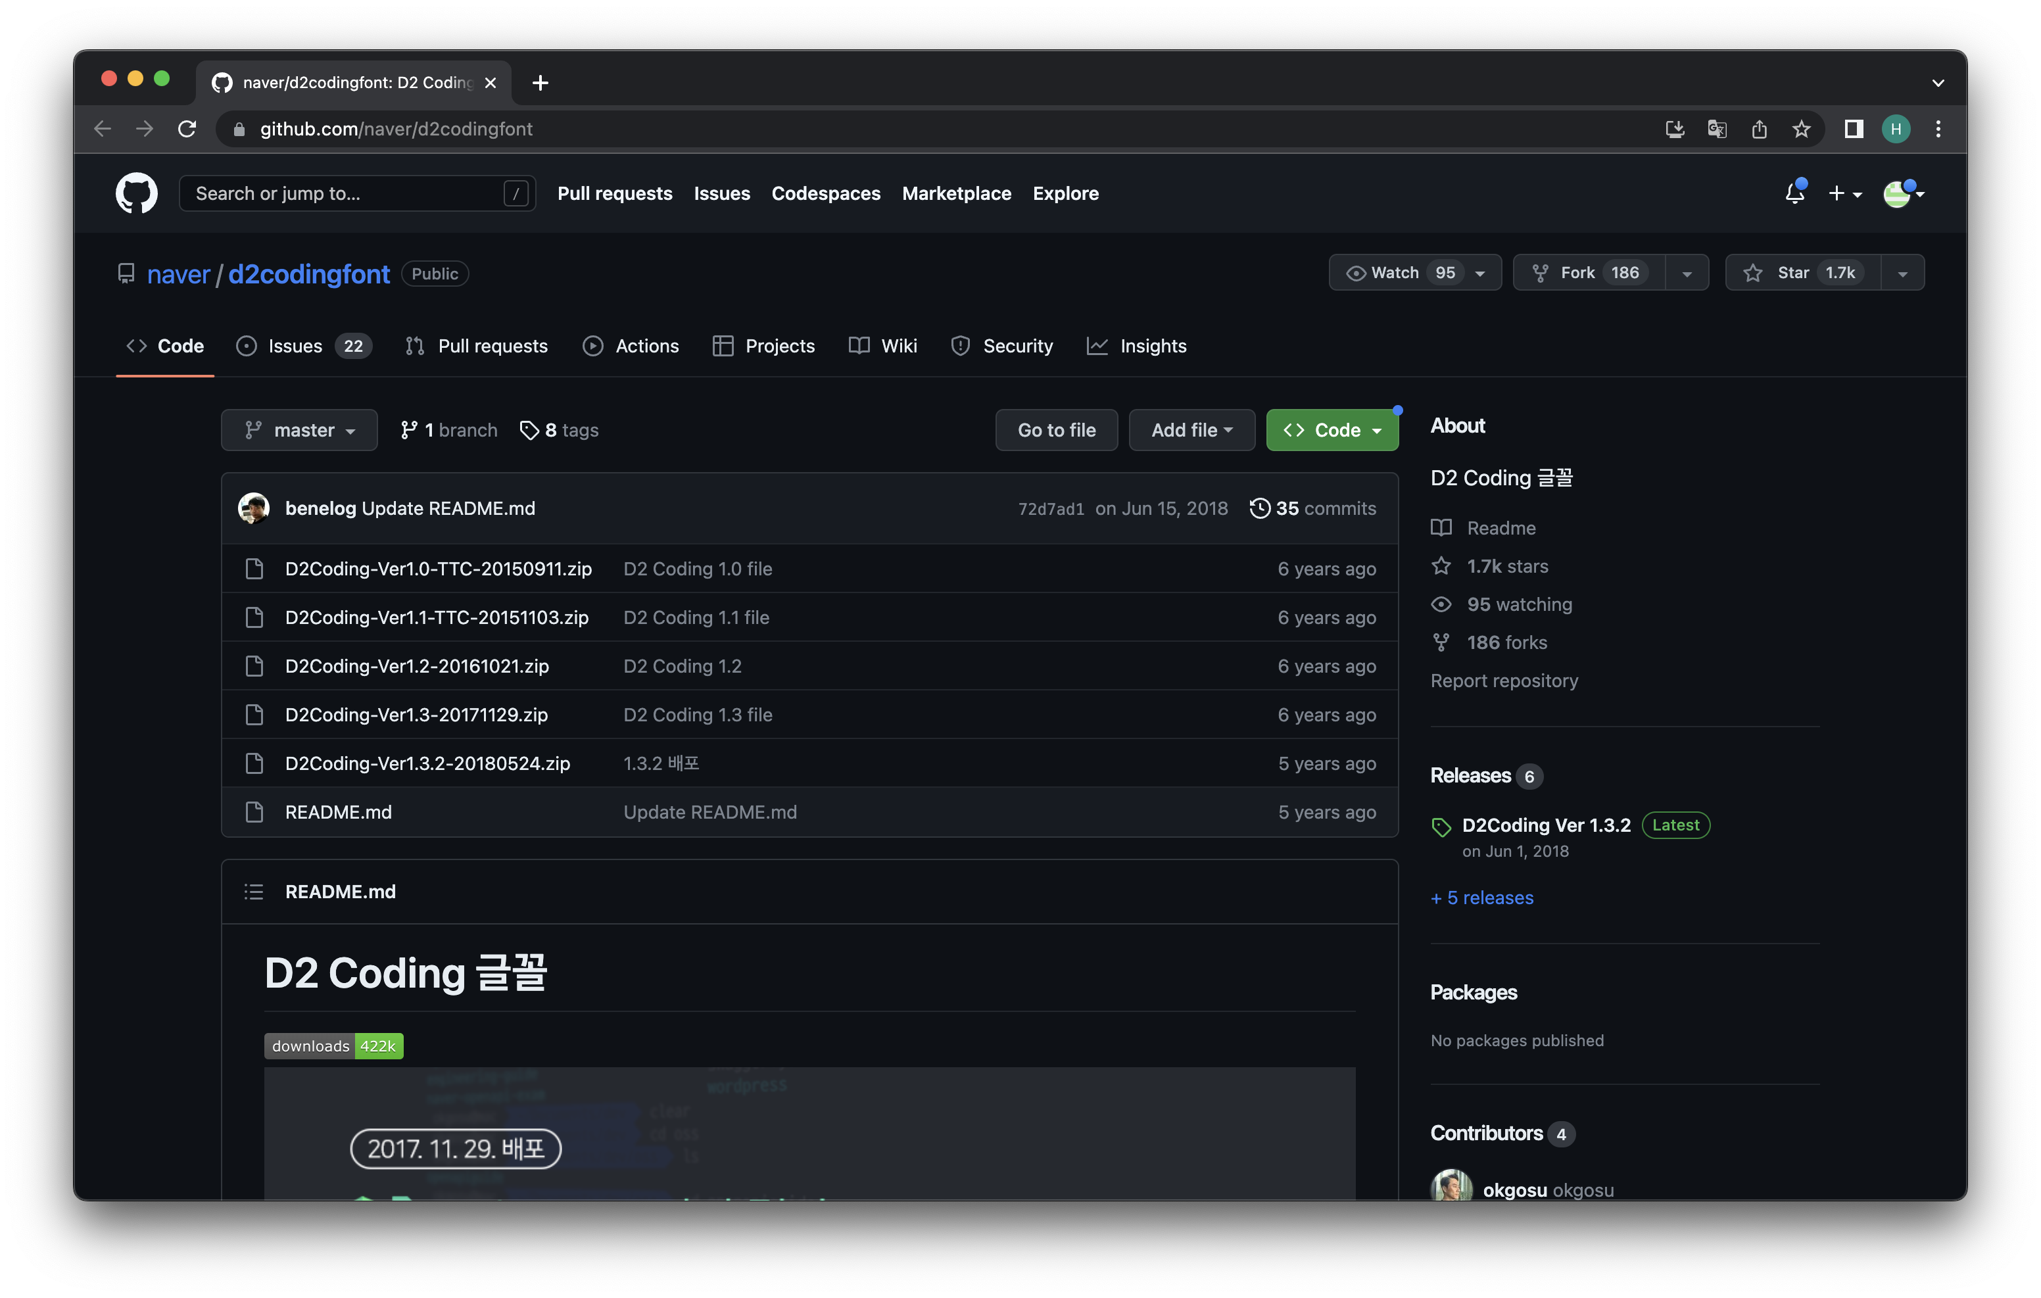The height and width of the screenshot is (1298, 2041).
Task: Select the Code tab
Action: (x=165, y=346)
